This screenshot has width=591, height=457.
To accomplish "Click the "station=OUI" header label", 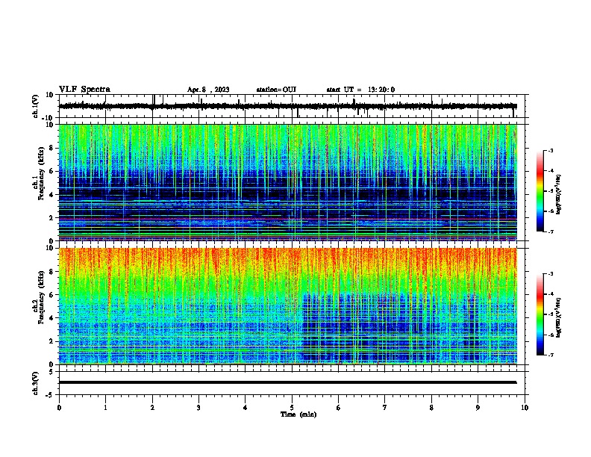I will coord(276,90).
